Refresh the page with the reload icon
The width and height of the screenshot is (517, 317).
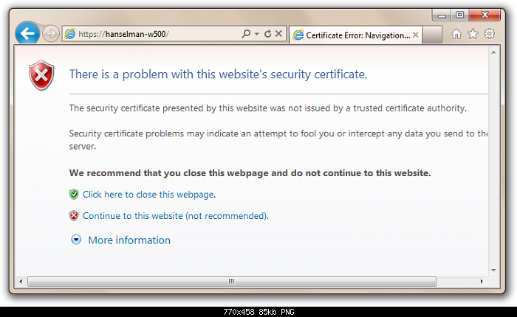point(267,34)
